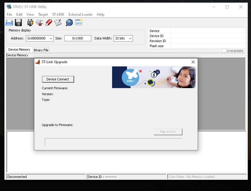Screen dimensions: 251x191
Task: Open the External Loader menu
Action: pos(80,14)
